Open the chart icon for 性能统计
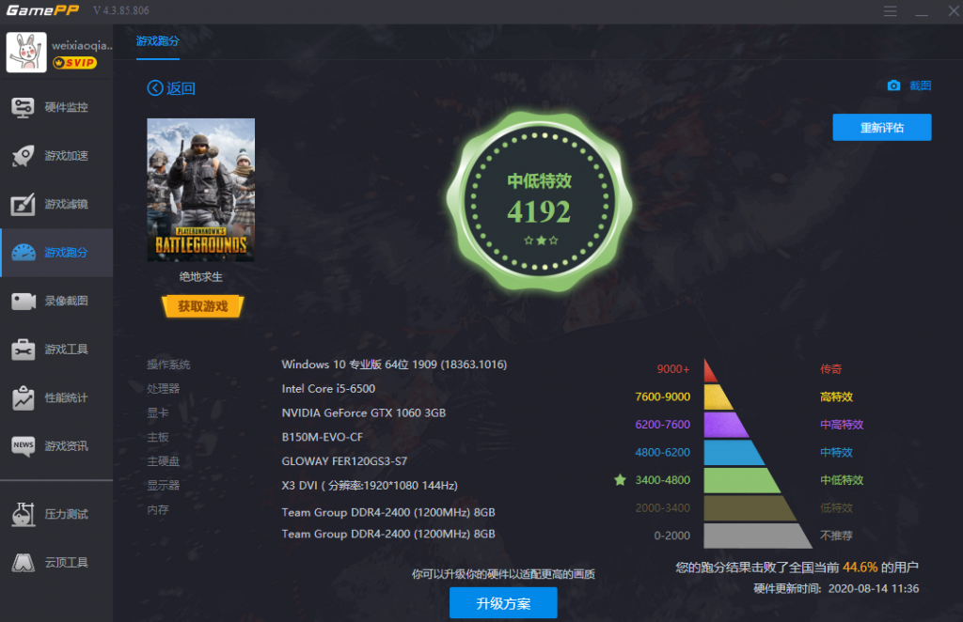The width and height of the screenshot is (963, 622). [23, 397]
